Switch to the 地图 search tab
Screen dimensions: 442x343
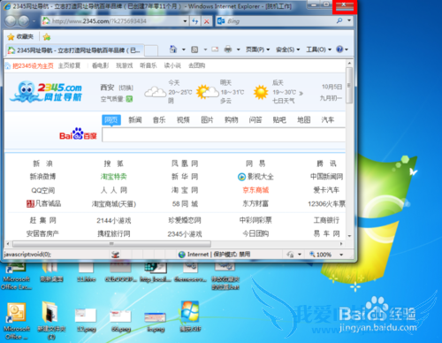(x=304, y=119)
